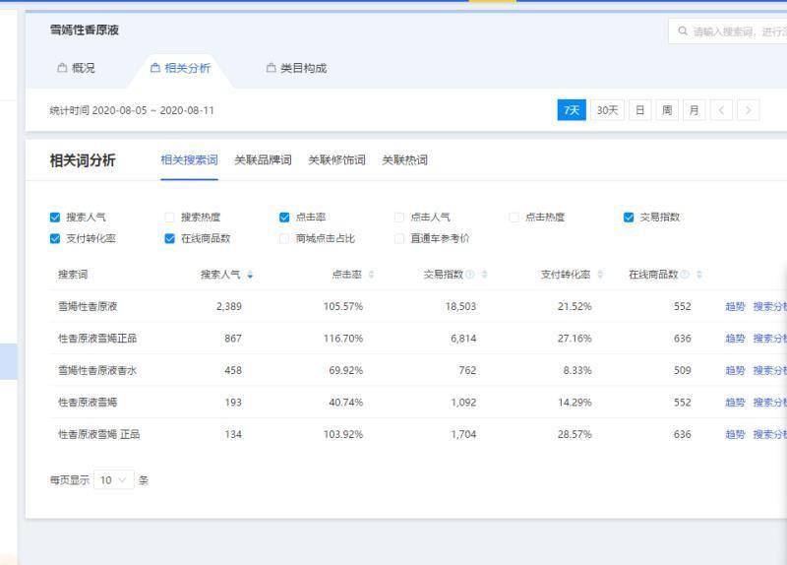Screen dimensions: 787x565
Task: Enable 直通车参考价 checkbox
Action: point(399,238)
